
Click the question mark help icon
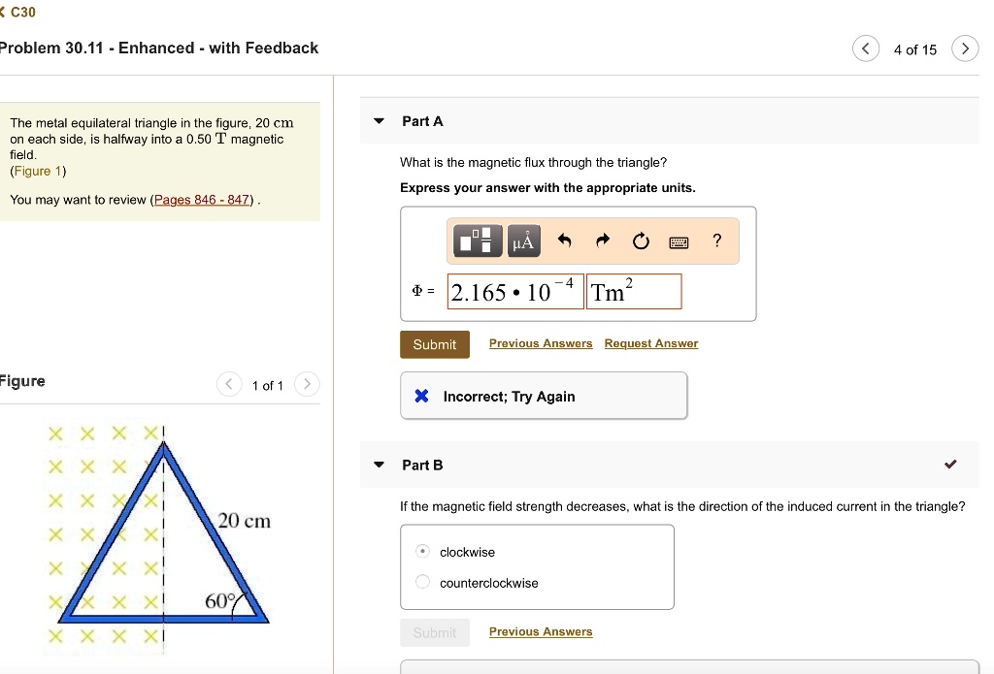point(716,241)
